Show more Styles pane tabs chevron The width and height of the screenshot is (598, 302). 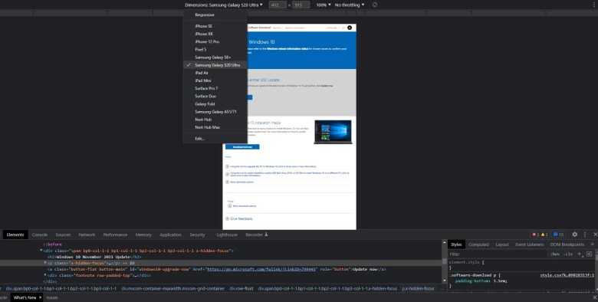[593, 245]
